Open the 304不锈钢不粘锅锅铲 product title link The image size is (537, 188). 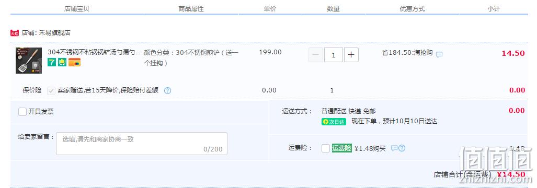(94, 52)
